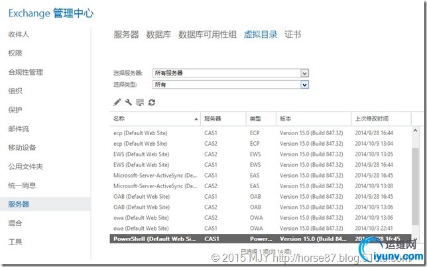Open 收件人 in the left navigation
The image size is (427, 267).
tap(19, 34)
